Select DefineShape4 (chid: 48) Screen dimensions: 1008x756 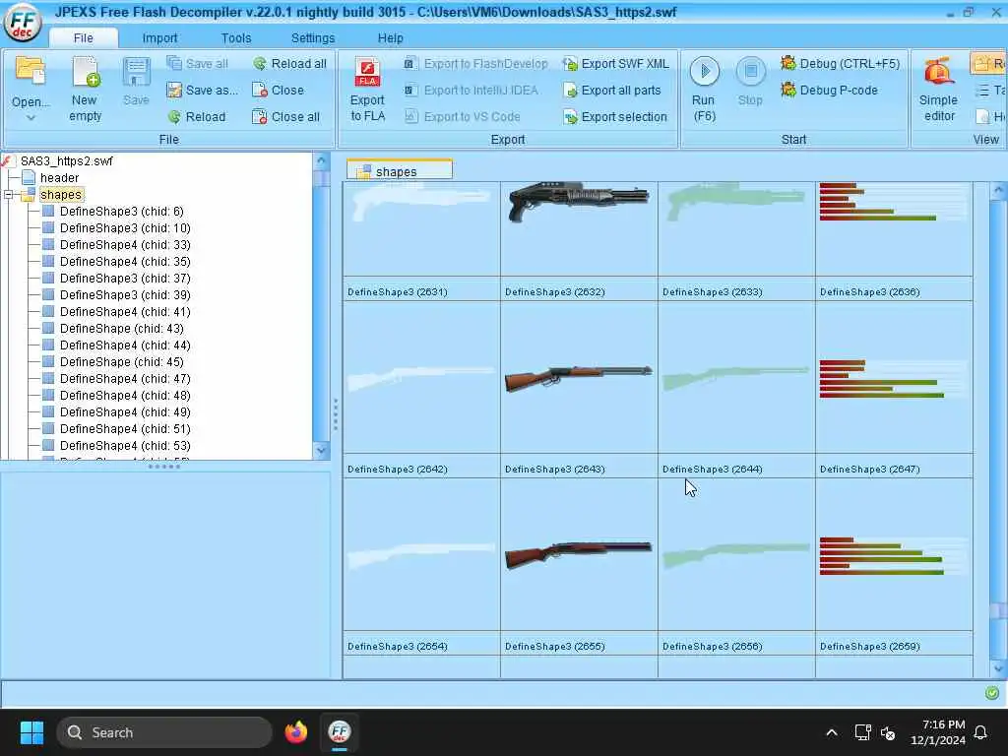pos(125,395)
